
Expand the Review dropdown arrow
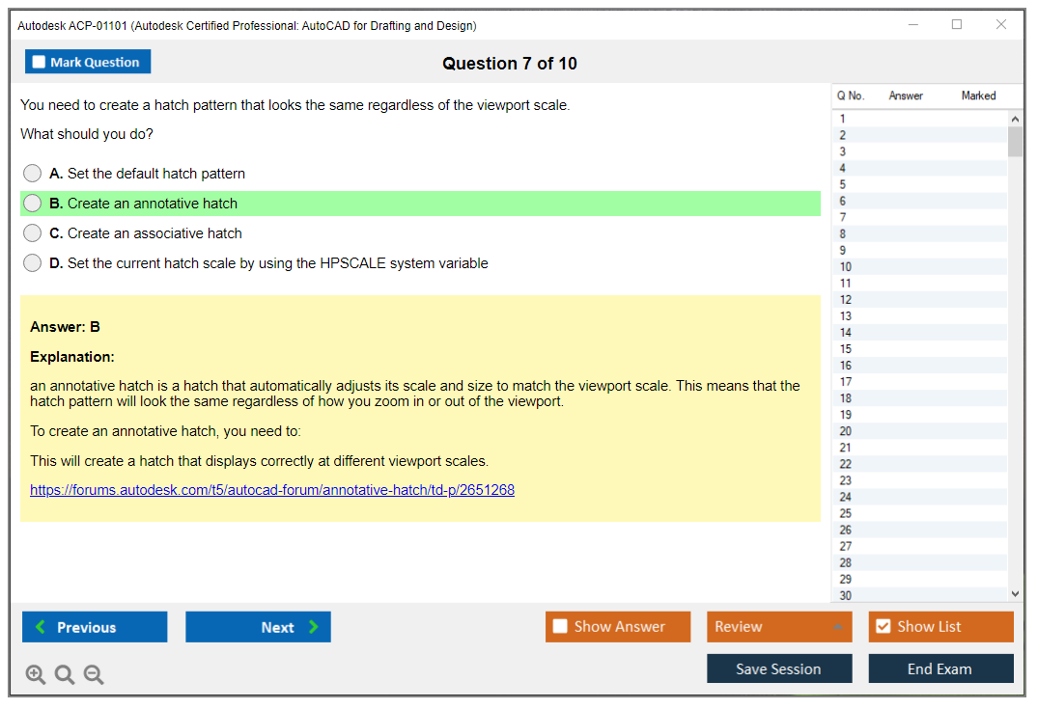(x=837, y=627)
